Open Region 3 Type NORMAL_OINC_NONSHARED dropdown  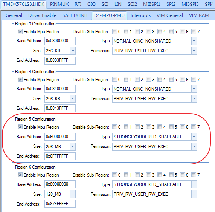pyautogui.click(x=194, y=41)
